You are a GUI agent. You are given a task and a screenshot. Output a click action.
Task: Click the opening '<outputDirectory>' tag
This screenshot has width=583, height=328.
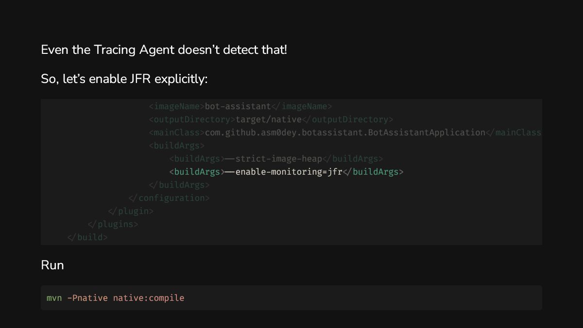click(x=192, y=119)
